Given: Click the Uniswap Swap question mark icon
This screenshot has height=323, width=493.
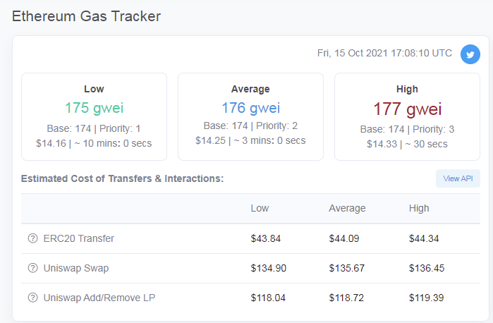Looking at the screenshot, I should coord(32,268).
